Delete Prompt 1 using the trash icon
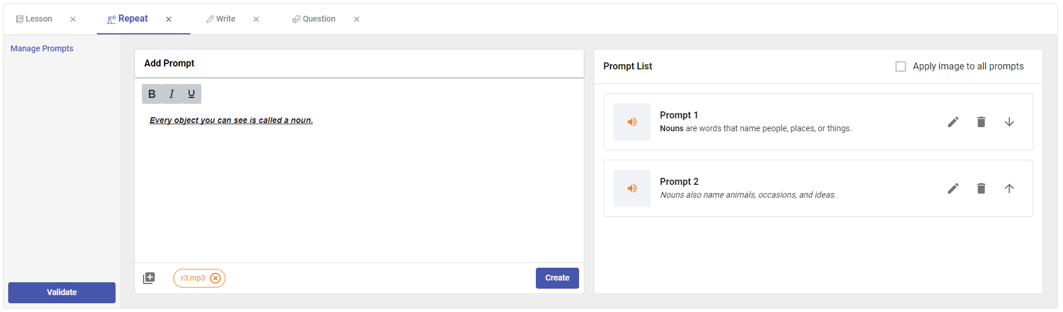The height and width of the screenshot is (312, 1063). [x=981, y=122]
